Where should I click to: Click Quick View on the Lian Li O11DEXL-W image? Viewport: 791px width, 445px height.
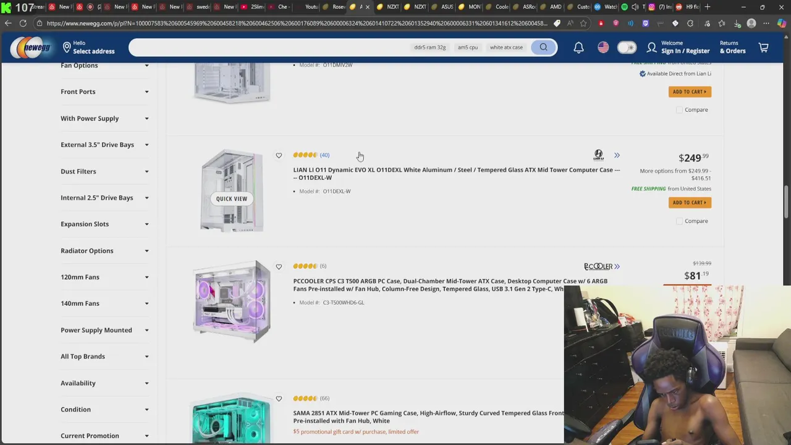click(231, 198)
